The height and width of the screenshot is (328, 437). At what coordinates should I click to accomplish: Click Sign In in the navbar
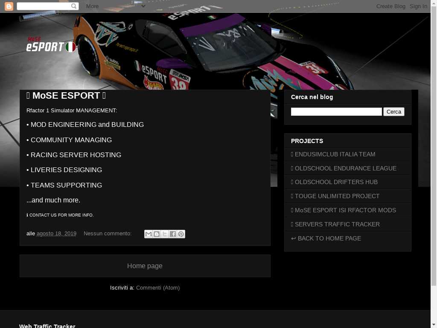tap(418, 6)
